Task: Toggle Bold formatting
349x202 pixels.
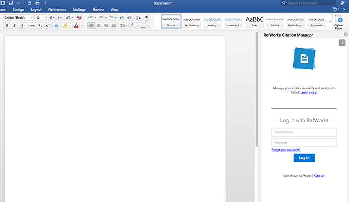Action: click(7, 25)
